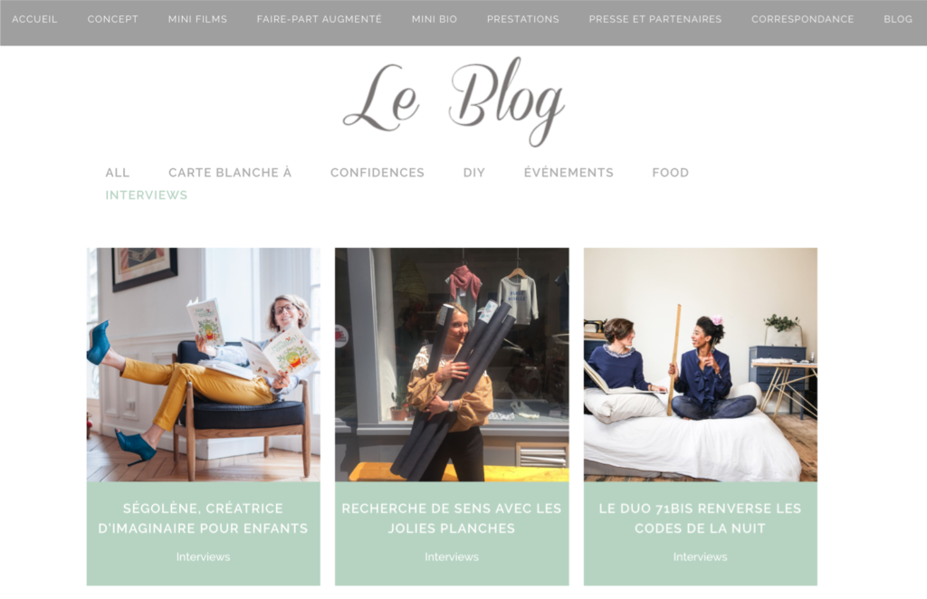Image resolution: width=927 pixels, height=599 pixels.
Task: Open photo of woman holding black rolls
Action: [x=452, y=365]
